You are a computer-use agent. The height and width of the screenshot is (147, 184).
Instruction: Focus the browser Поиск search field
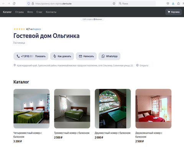point(137,3)
